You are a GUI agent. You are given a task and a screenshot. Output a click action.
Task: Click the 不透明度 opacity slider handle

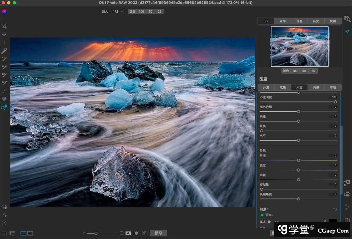coord(335,102)
